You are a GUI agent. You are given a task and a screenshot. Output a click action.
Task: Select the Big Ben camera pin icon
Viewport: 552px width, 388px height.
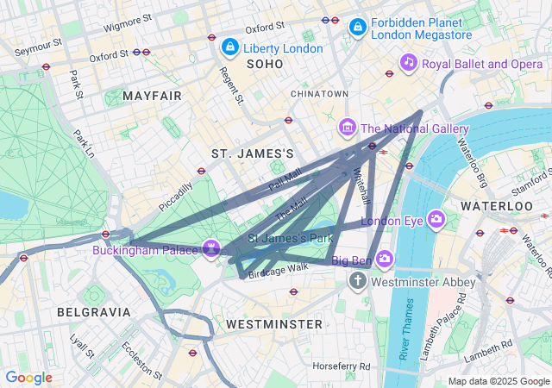385,260
